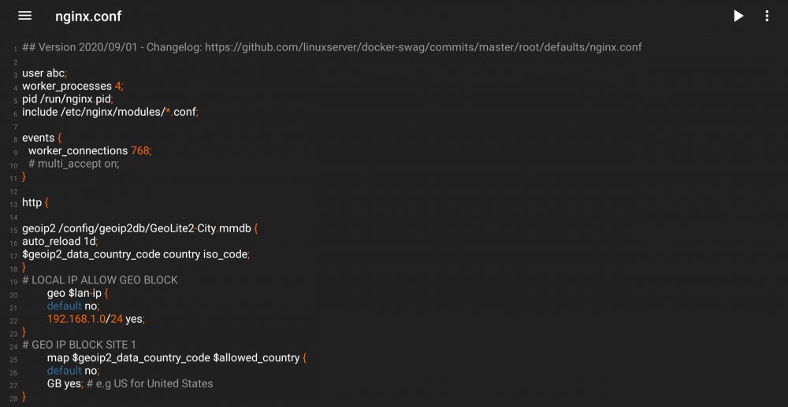Click the 192.168.1.0/24 yes entry
Screen dimensions: 788x407
95,319
